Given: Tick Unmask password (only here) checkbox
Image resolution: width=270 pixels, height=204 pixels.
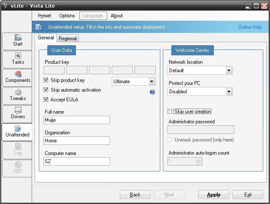Looking at the screenshot, I should [x=170, y=139].
